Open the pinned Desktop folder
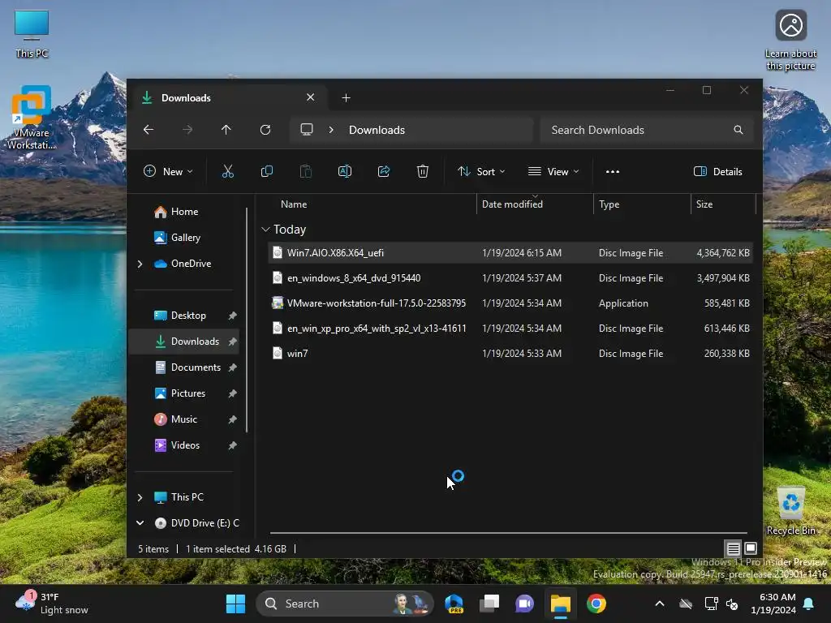The width and height of the screenshot is (831, 623). 188,316
